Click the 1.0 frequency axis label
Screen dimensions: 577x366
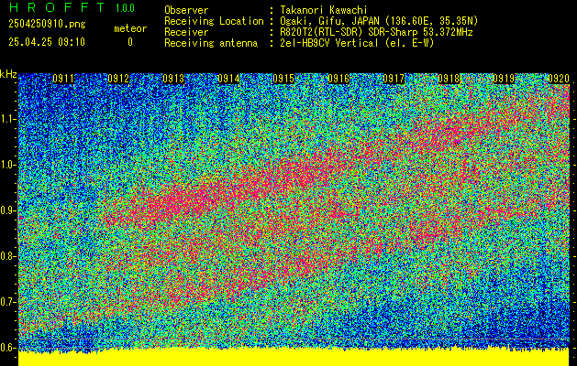(x=8, y=166)
